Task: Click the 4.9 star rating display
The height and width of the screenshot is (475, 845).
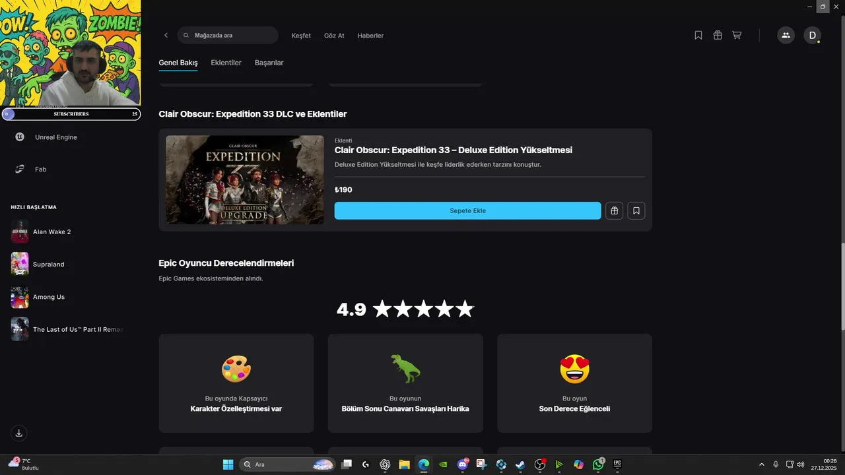Action: 405,309
